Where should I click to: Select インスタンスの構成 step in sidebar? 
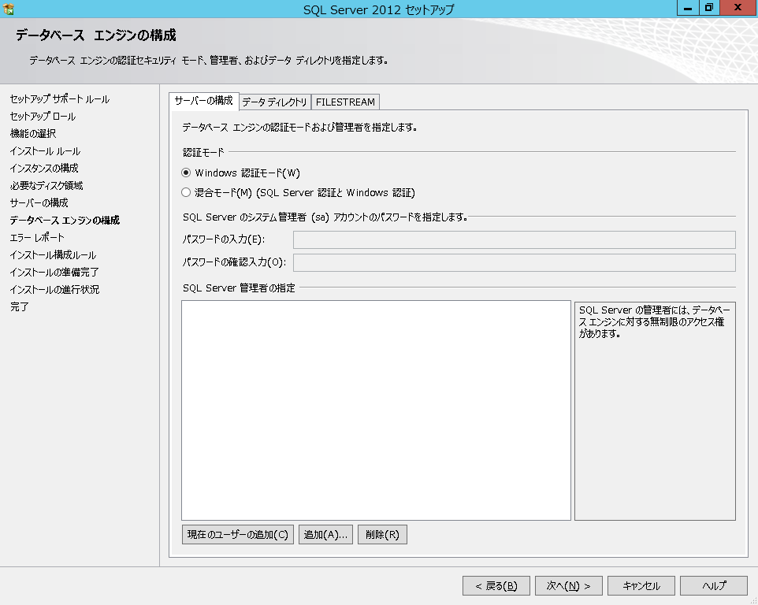[x=44, y=168]
